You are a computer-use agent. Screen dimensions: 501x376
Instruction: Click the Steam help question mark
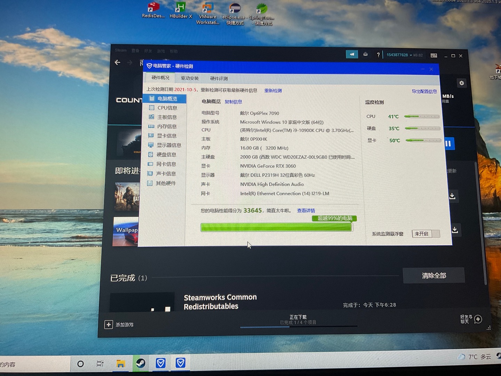point(378,55)
